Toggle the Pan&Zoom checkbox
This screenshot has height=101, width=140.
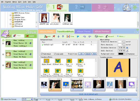tap(127, 54)
